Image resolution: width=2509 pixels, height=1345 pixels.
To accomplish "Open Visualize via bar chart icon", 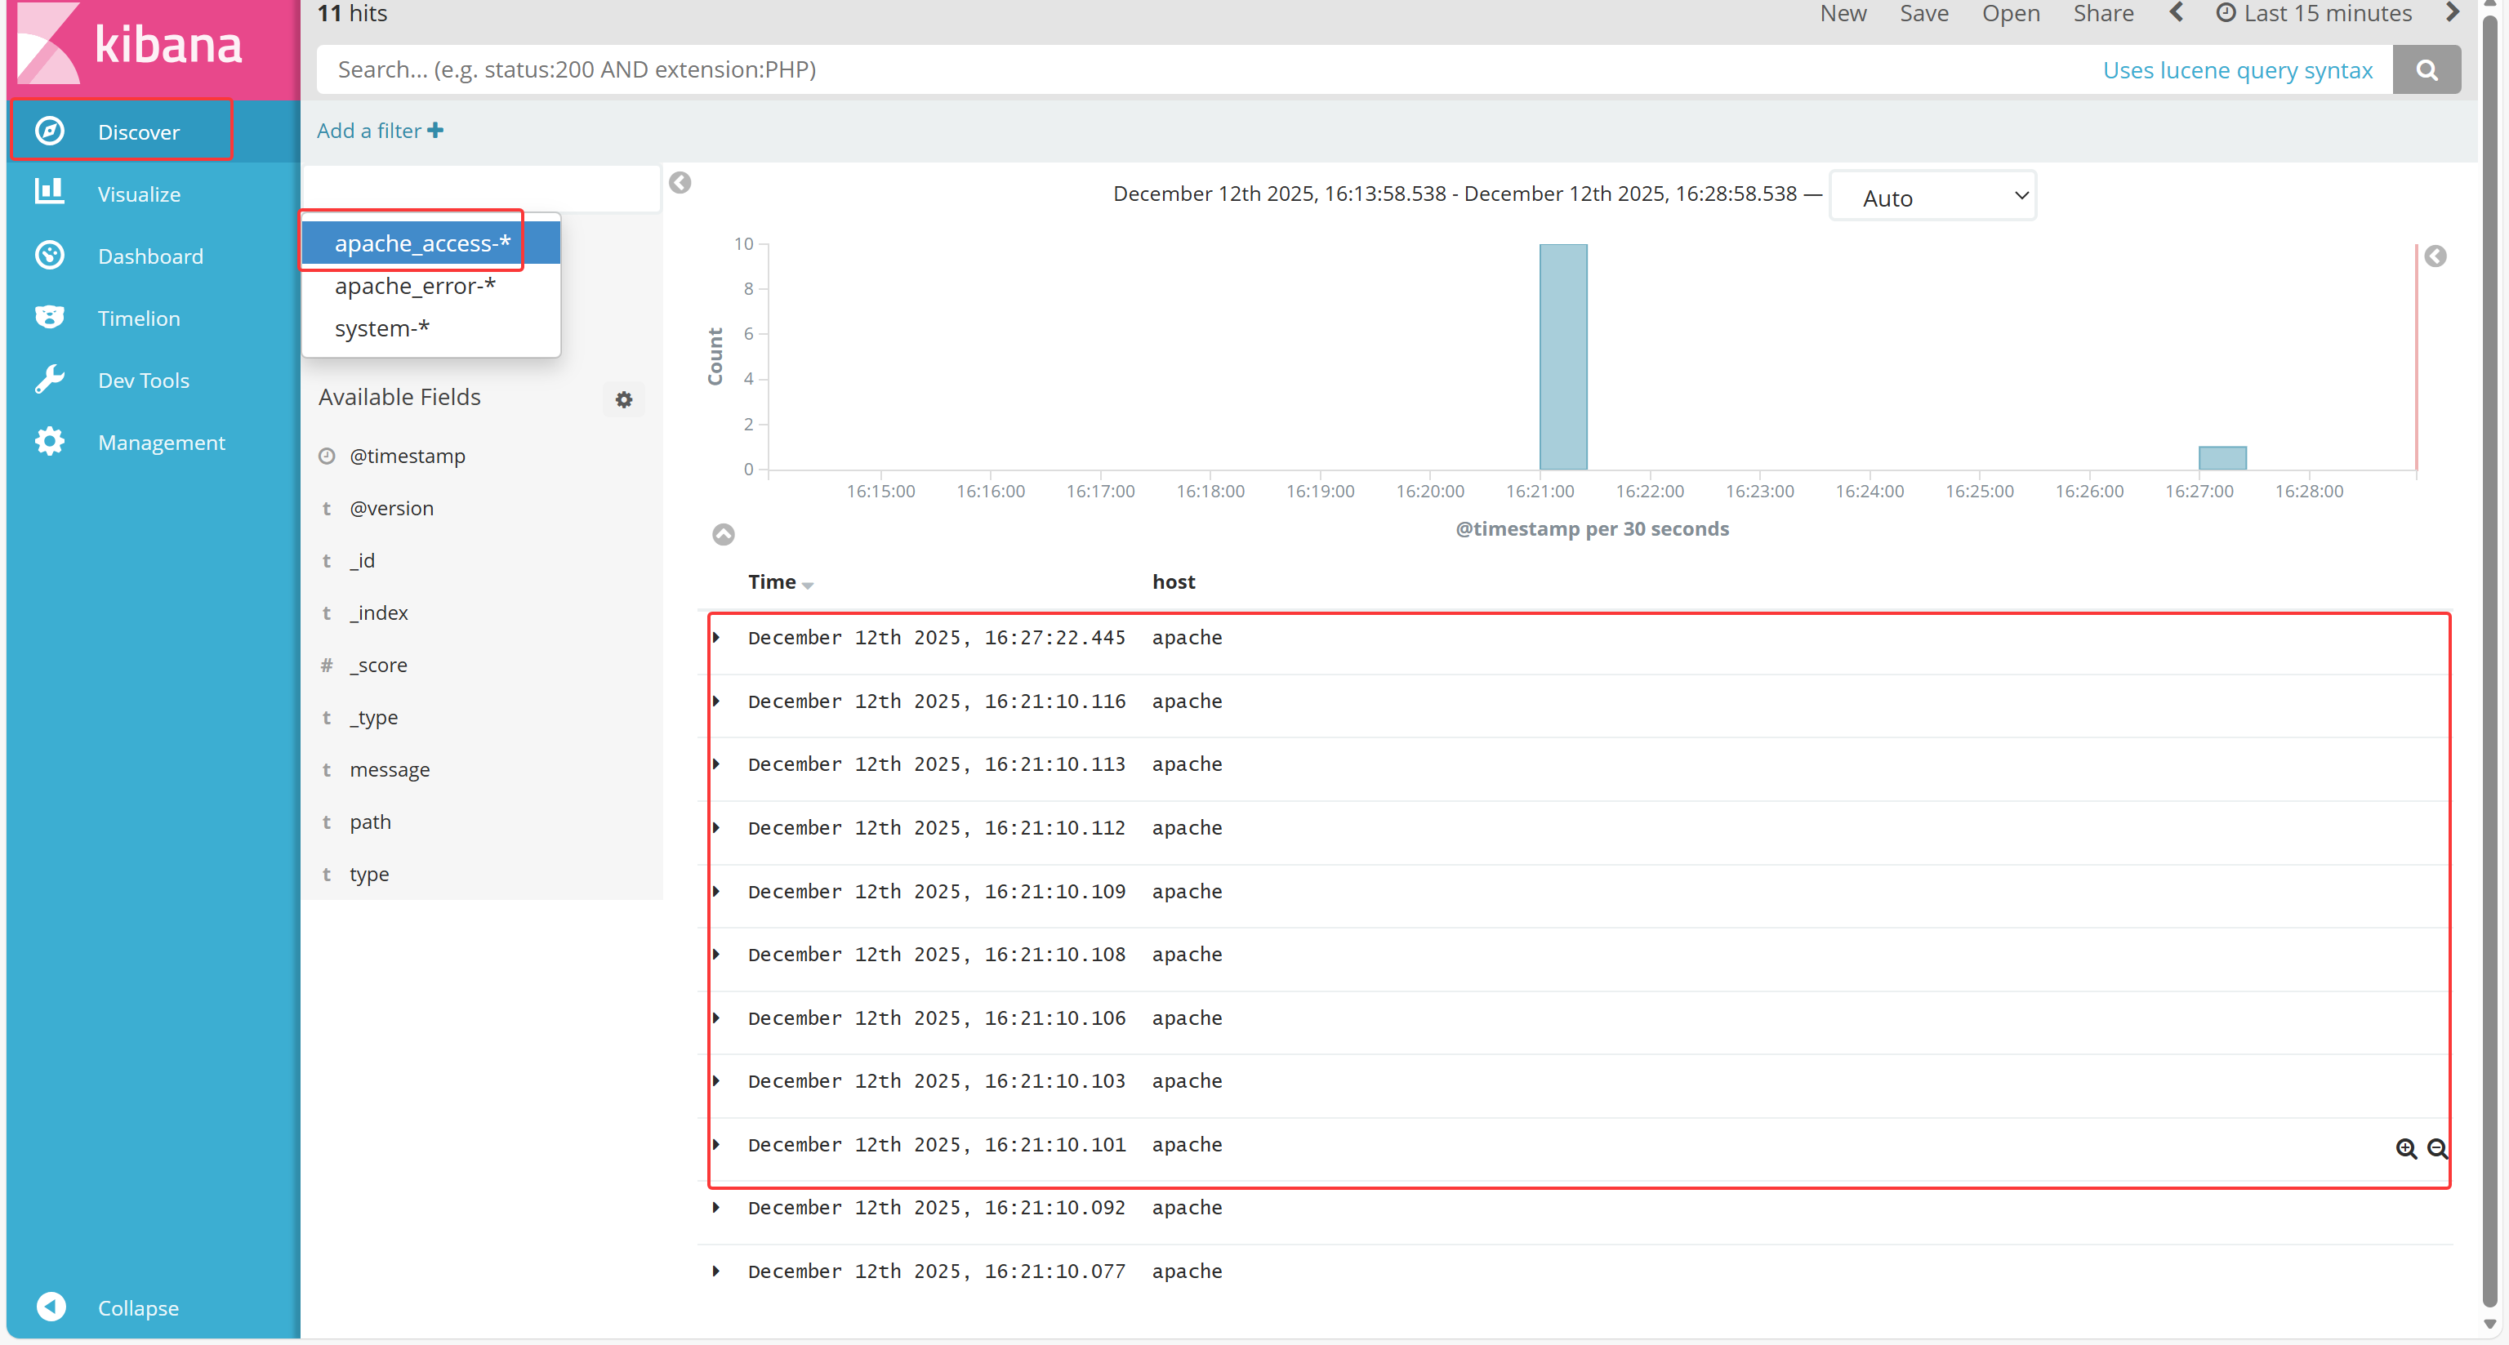I will [x=50, y=192].
